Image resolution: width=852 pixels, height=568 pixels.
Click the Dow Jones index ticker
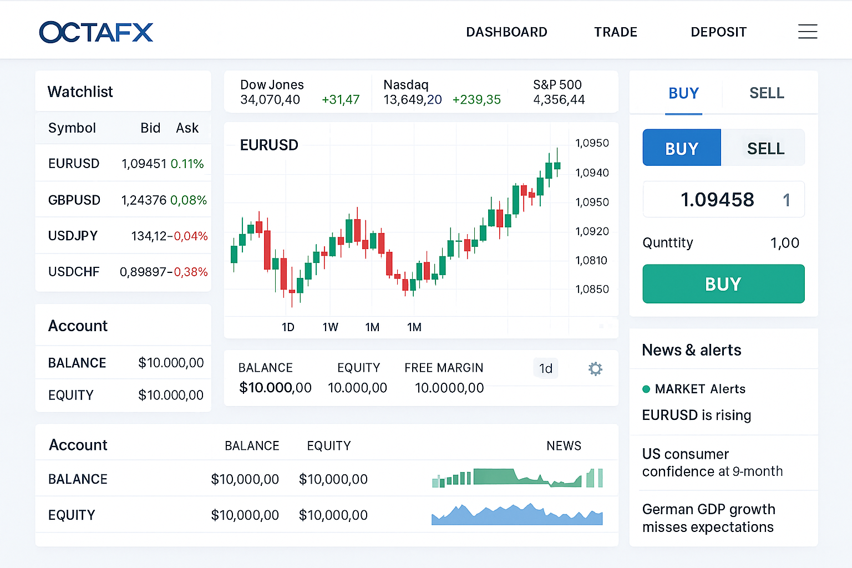pyautogui.click(x=300, y=92)
